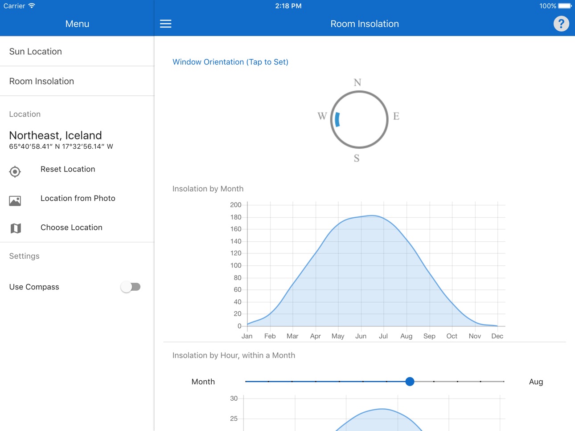Tap the help question mark icon
Viewport: 575px width, 431px height.
561,24
